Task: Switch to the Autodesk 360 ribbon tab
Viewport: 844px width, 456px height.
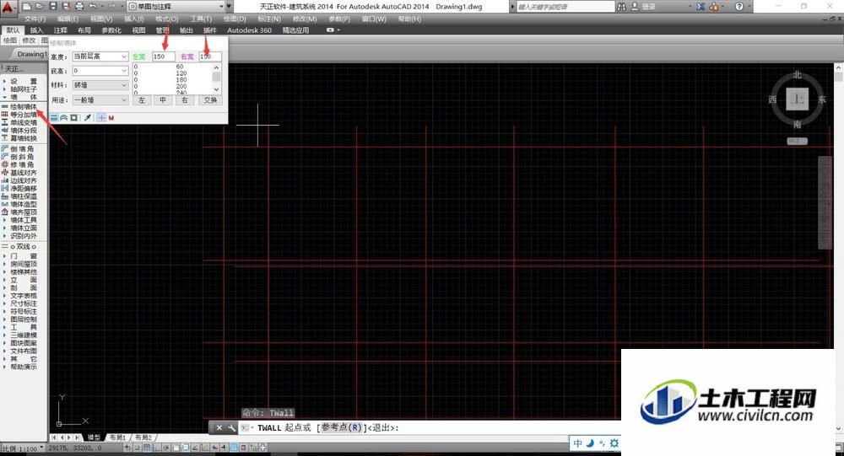Action: [x=249, y=30]
